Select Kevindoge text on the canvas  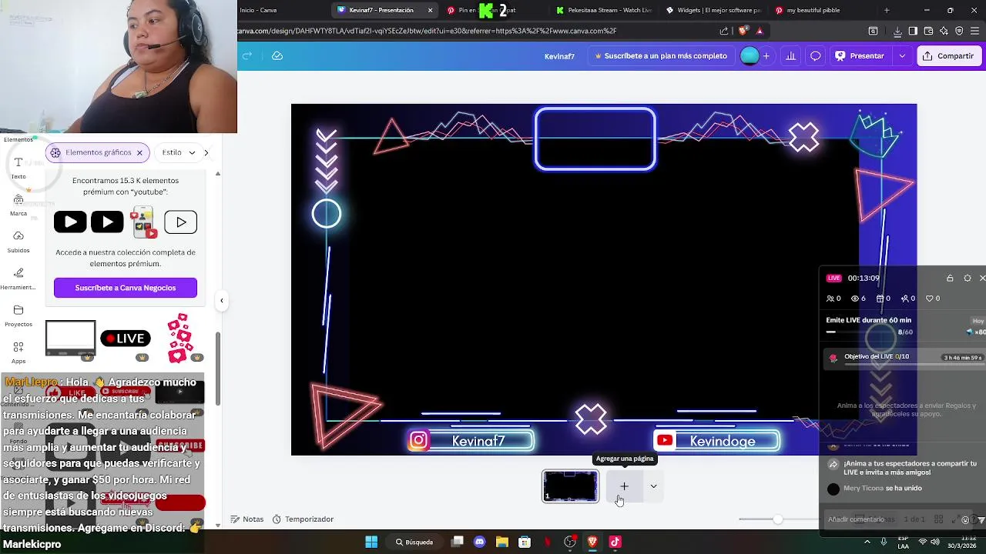[x=723, y=442]
